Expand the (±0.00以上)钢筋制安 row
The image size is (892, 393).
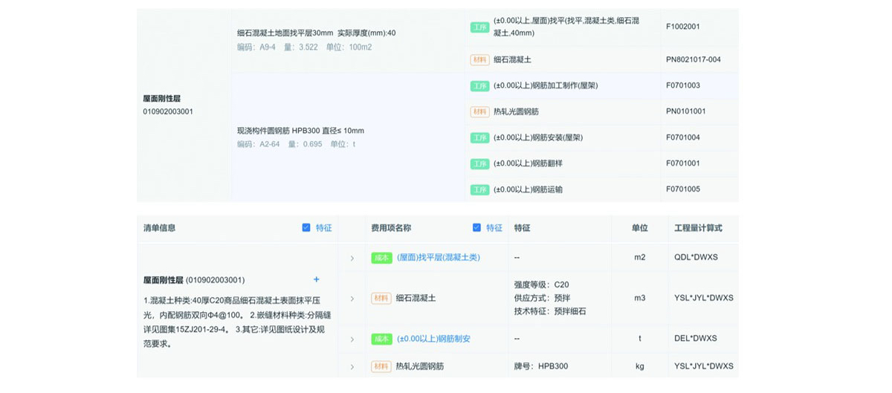(x=352, y=340)
